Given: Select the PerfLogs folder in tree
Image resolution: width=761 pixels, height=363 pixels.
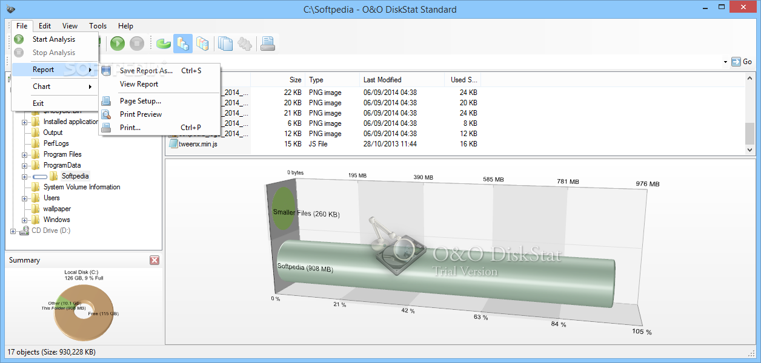Looking at the screenshot, I should [56, 143].
